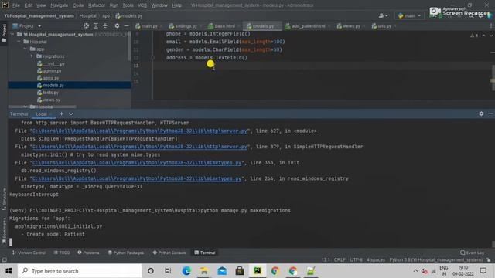The width and height of the screenshot is (495, 278).
Task: Open File Explorer from taskbar
Action: 204,271
